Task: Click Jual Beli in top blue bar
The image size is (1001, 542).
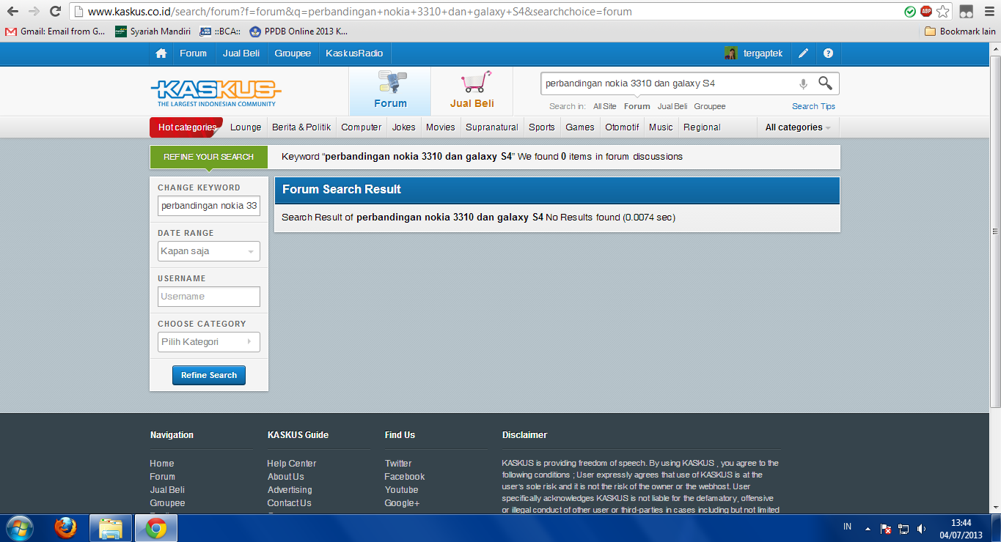Action: 241,53
